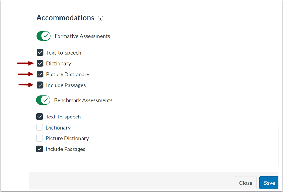The image size is (283, 192).
Task: Uncheck Dictionary under Formative Assessments
Action: click(x=40, y=63)
